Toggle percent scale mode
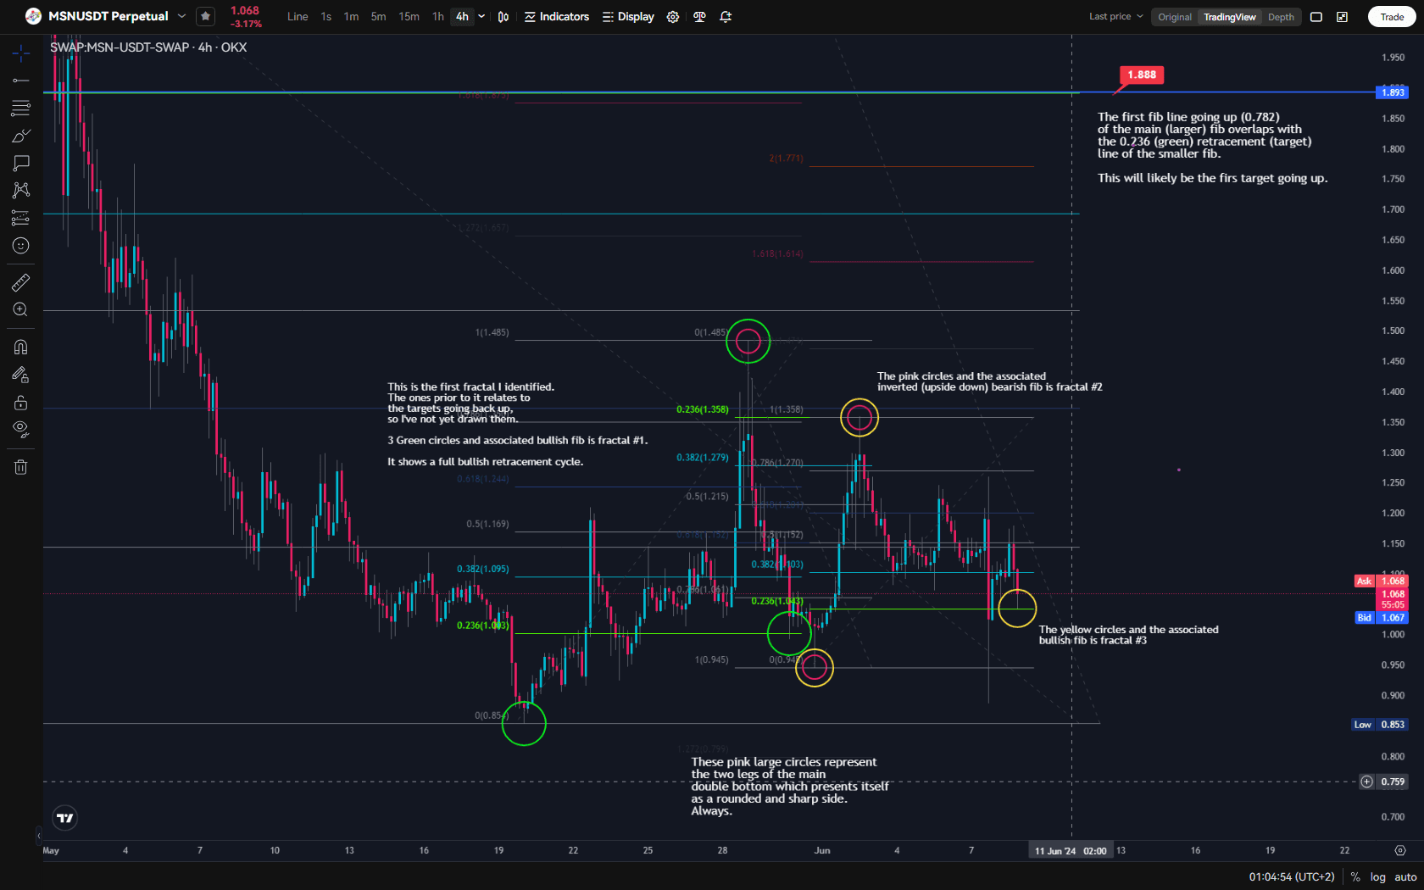 tap(1355, 877)
